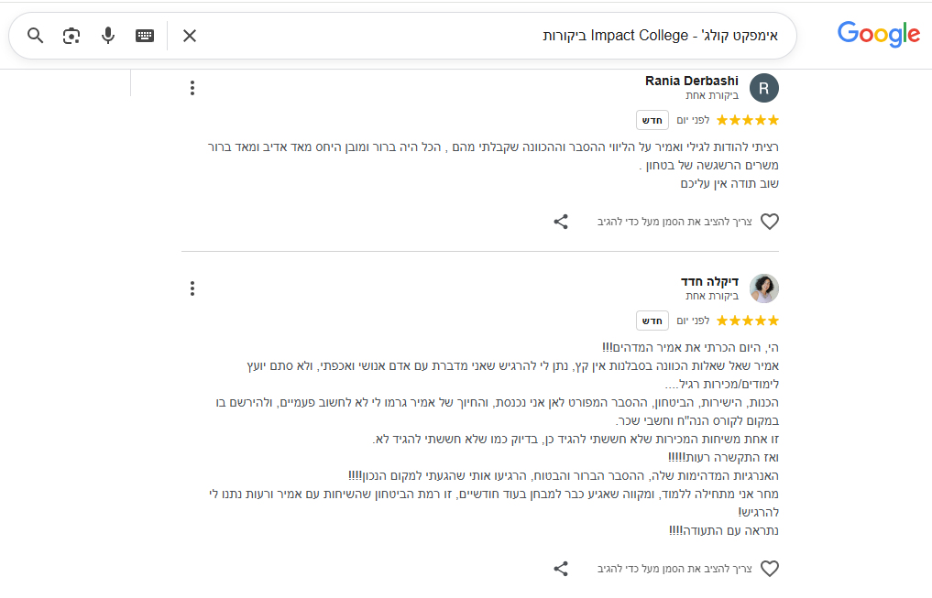Click the Google logo
This screenshot has width=932, height=598.
(878, 35)
